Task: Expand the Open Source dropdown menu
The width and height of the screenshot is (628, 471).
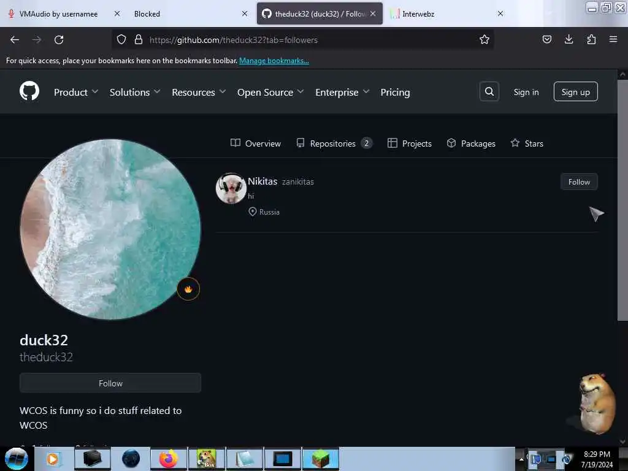Action: click(270, 92)
